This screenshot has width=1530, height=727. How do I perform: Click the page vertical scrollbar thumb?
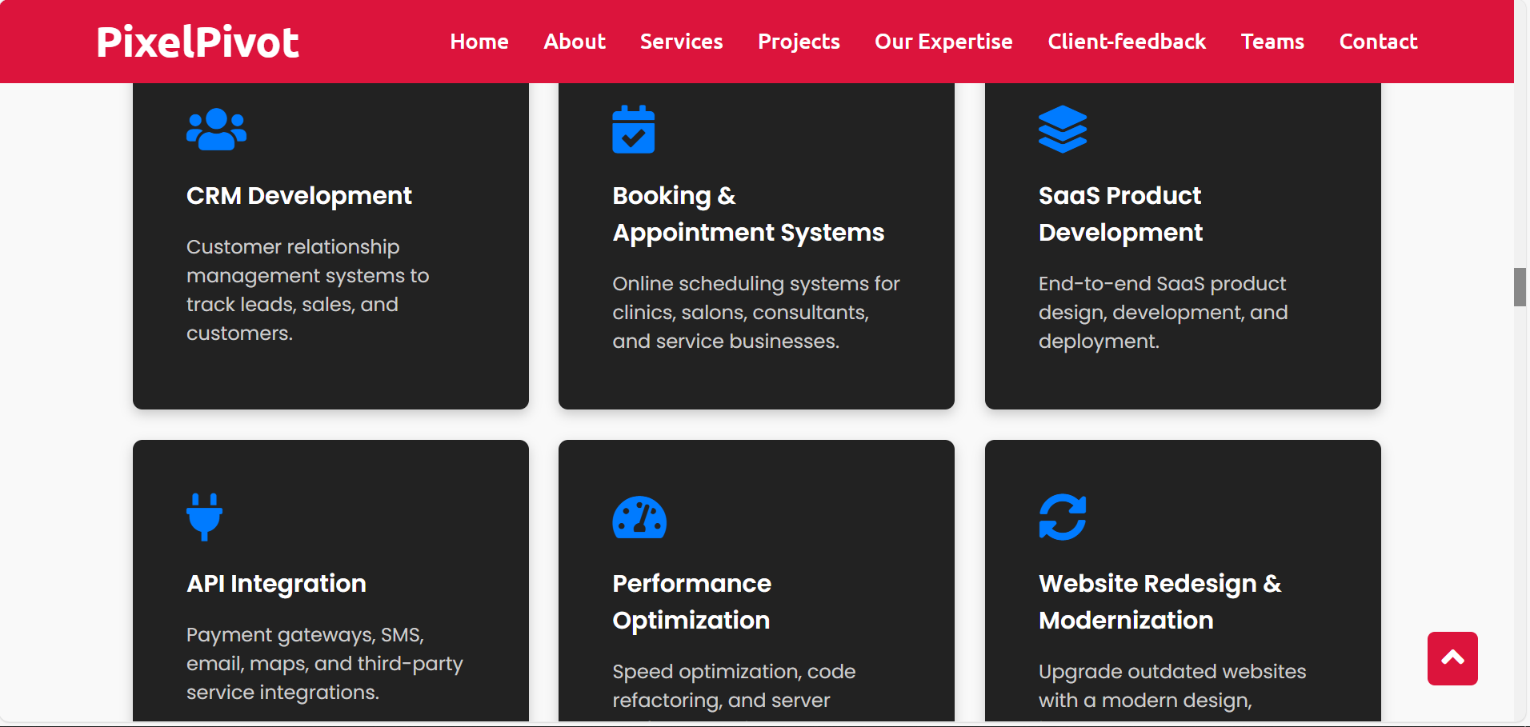[x=1520, y=287]
